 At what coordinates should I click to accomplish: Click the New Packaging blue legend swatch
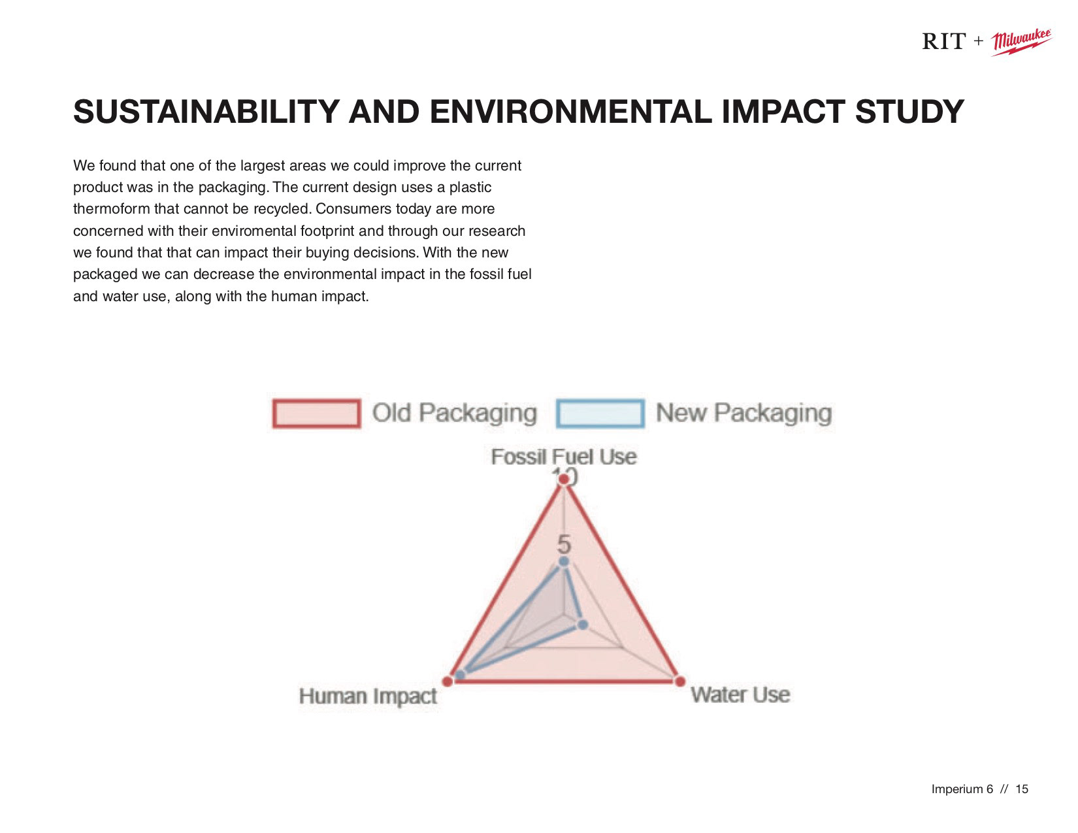coord(600,414)
